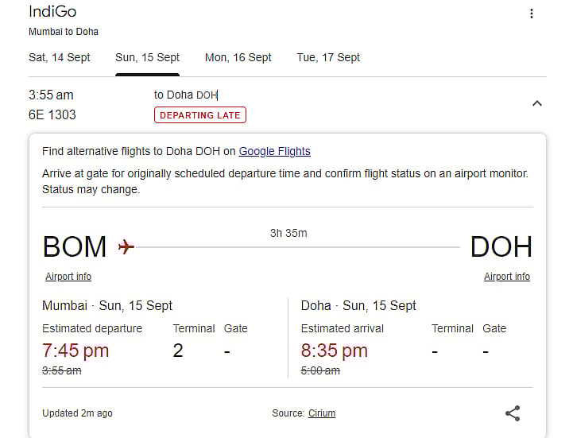Click the IndiGo airline heading
569x438 pixels.
pyautogui.click(x=52, y=12)
